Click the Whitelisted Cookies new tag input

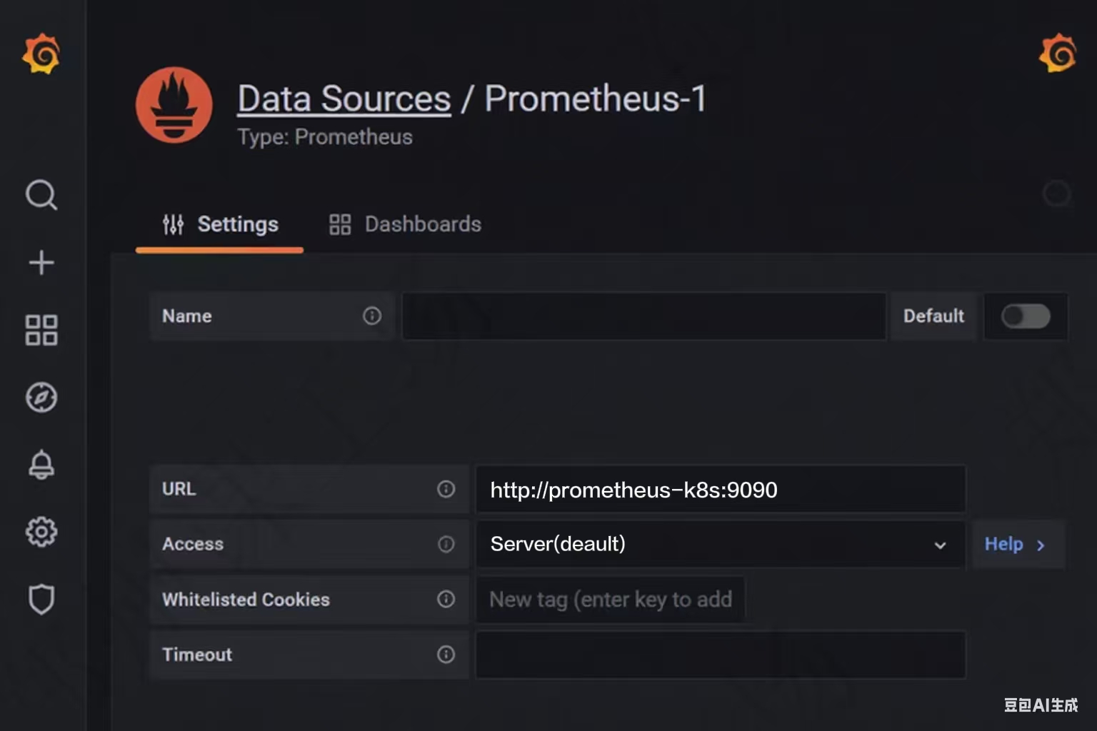click(611, 599)
